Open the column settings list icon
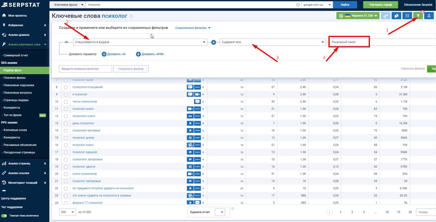 coord(407,16)
